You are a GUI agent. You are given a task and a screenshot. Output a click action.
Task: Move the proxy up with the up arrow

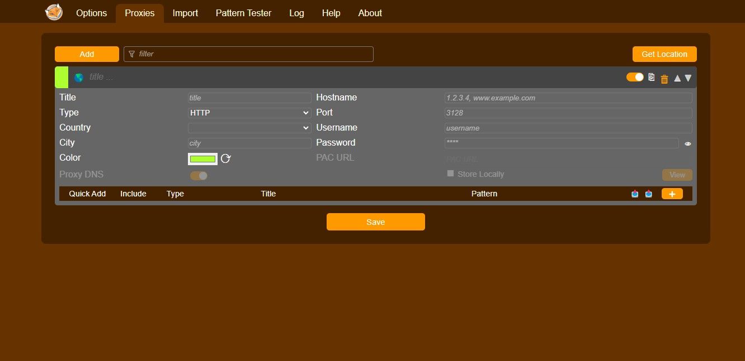677,78
